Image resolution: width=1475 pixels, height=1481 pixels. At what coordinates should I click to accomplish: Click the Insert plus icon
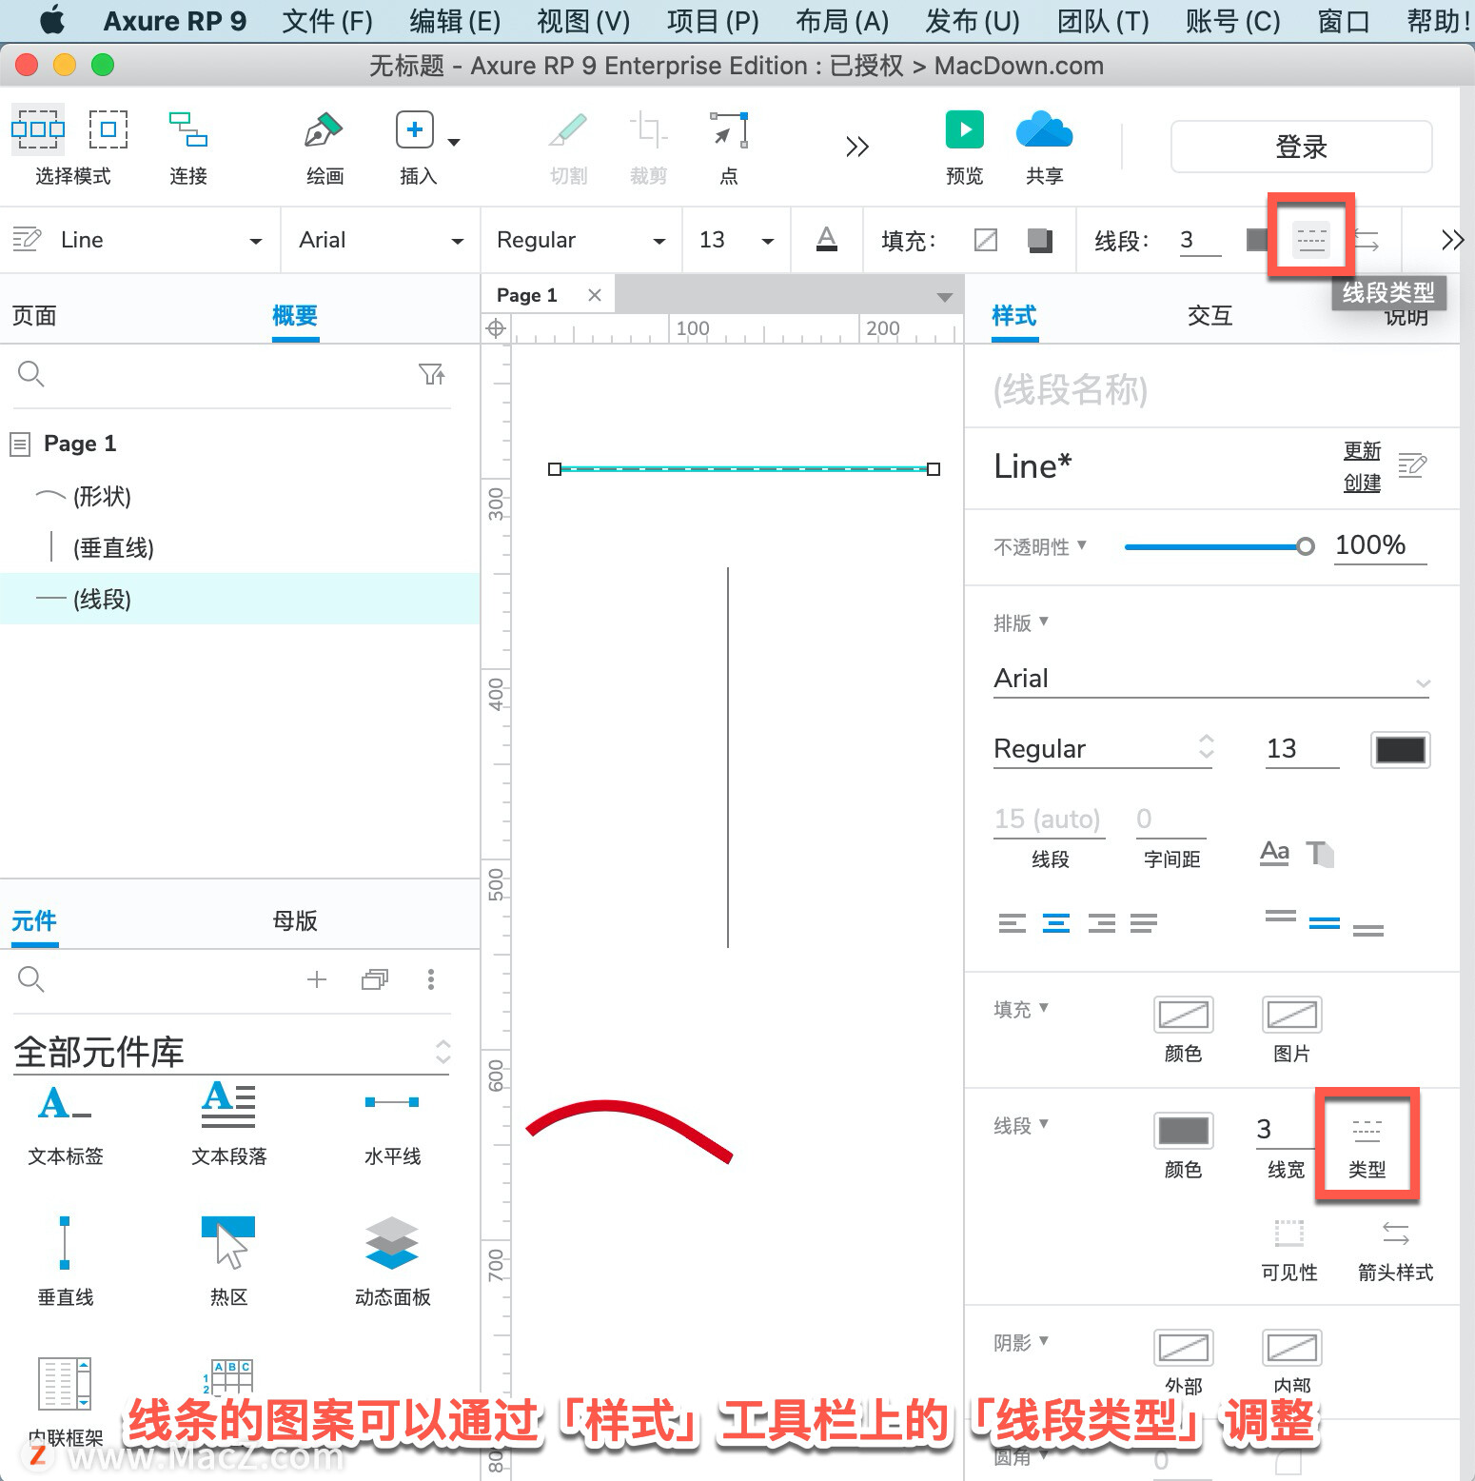[x=415, y=129]
